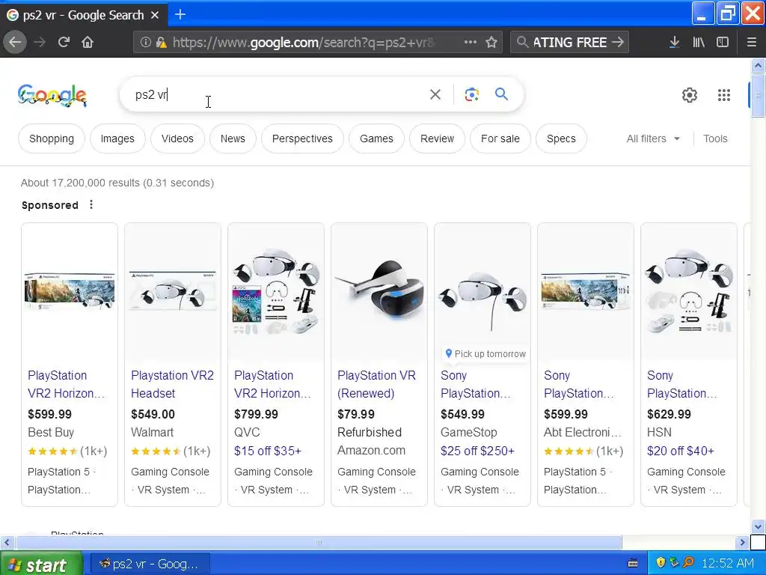The height and width of the screenshot is (575, 766).
Task: Click the horizontal scrollbar left arrow
Action: click(6, 542)
